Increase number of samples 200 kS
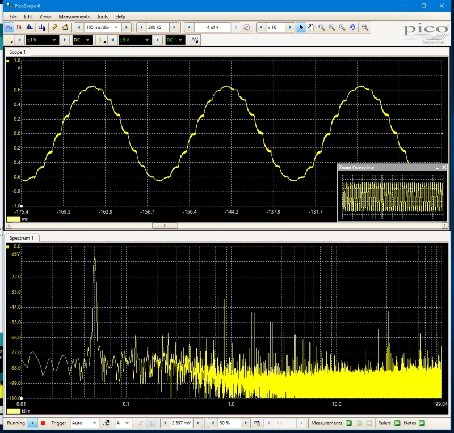 coord(174,27)
